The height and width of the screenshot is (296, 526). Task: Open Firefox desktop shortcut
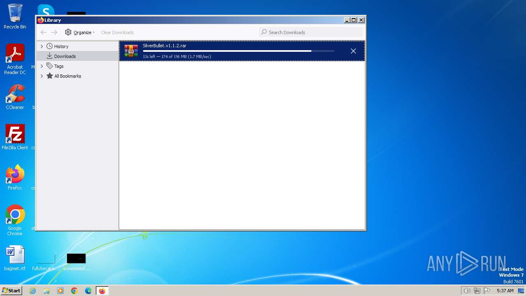click(15, 177)
